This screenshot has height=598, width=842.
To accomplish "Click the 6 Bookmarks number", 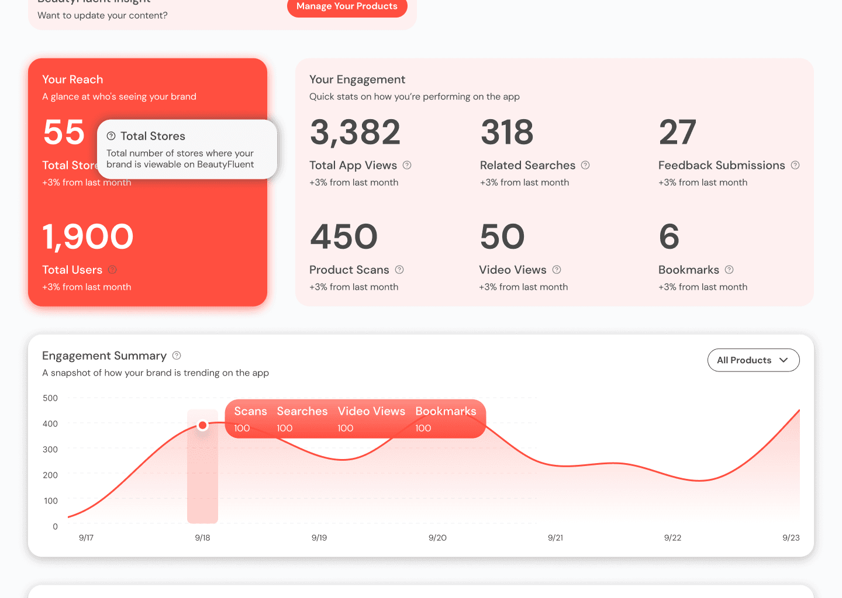I will coord(669,237).
